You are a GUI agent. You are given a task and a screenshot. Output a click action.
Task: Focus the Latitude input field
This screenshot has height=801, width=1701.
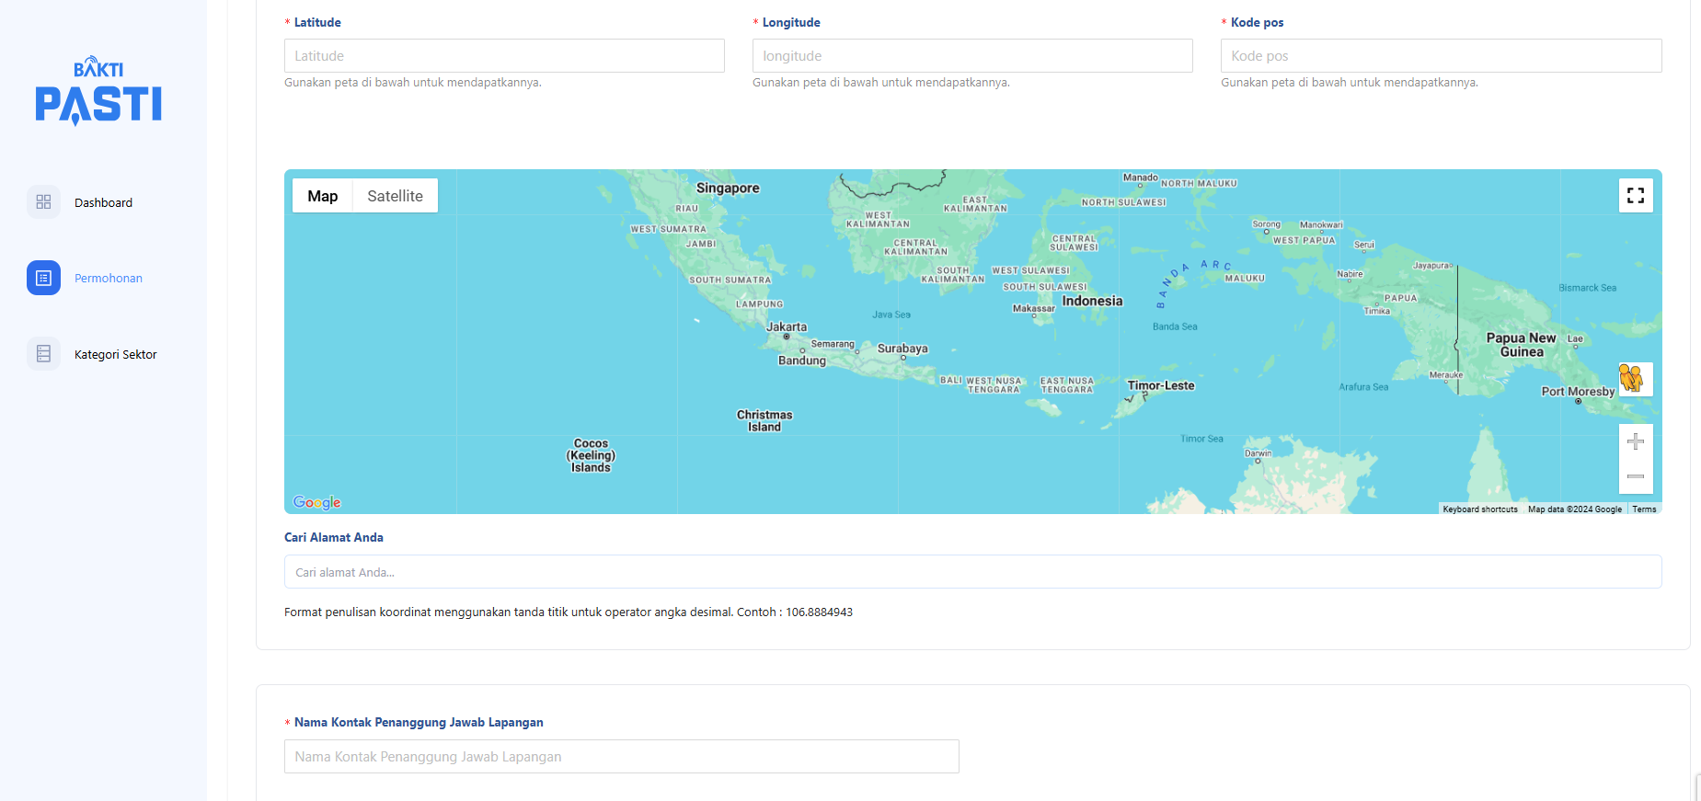click(504, 56)
